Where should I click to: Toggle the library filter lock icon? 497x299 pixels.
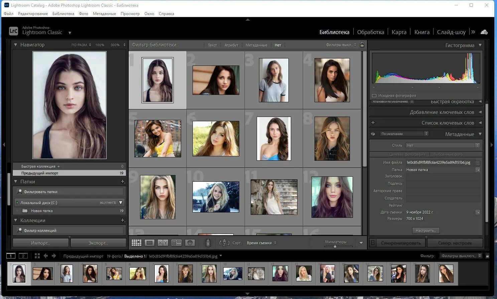coord(362,45)
